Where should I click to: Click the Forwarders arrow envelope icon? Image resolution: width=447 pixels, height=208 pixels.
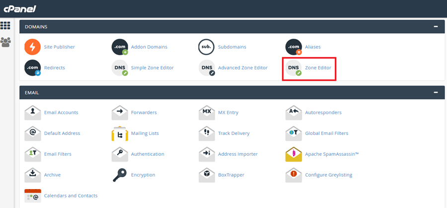(x=120, y=112)
